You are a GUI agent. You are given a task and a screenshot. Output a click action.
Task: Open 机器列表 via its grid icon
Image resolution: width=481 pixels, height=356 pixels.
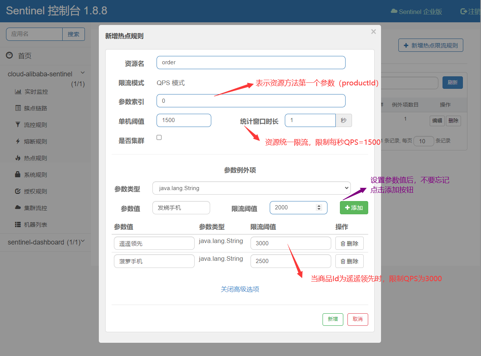point(18,224)
